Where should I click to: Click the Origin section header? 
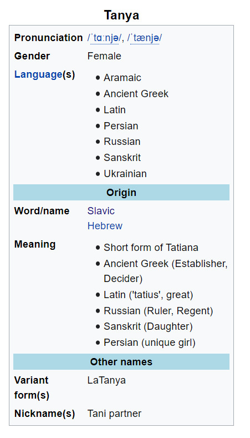[121, 193]
